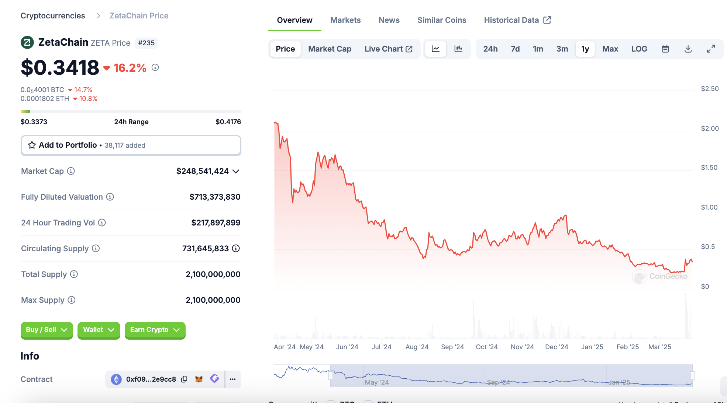The image size is (727, 403).
Task: Click the right handle of the chart range navigator
Action: (x=693, y=375)
